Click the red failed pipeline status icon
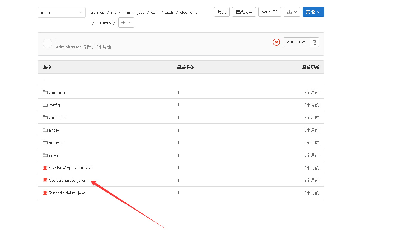Image resolution: width=414 pixels, height=232 pixels. 276,42
